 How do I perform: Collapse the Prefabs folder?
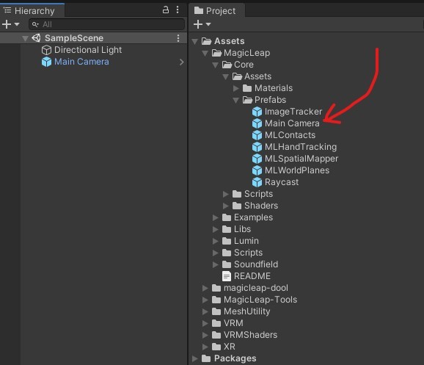click(x=235, y=100)
